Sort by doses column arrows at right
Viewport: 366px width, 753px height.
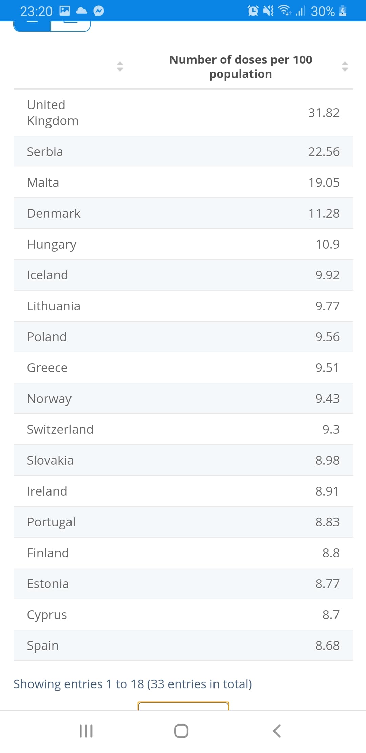coord(345,66)
